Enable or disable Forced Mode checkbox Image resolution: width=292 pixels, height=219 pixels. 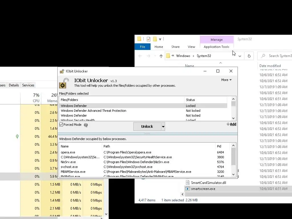(x=61, y=125)
